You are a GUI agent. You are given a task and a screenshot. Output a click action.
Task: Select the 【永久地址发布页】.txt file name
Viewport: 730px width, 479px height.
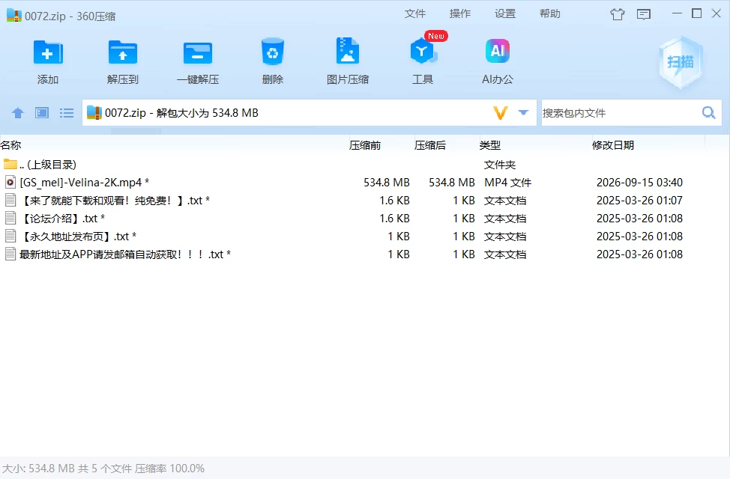[x=78, y=237]
